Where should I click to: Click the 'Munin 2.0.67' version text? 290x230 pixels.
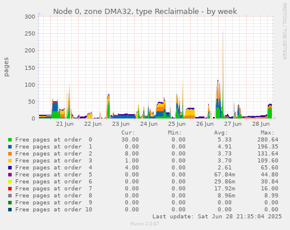click(x=145, y=224)
